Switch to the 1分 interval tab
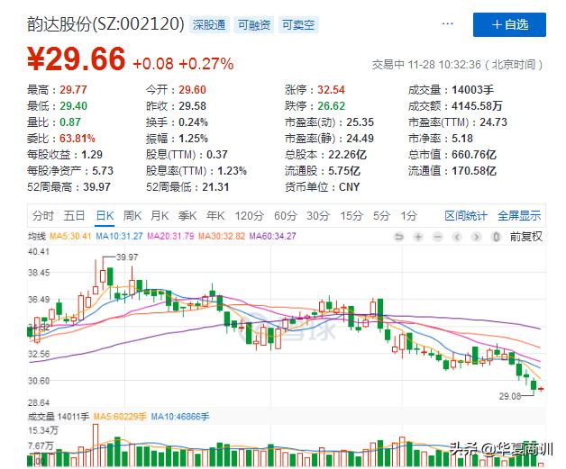566x469 pixels. (408, 215)
